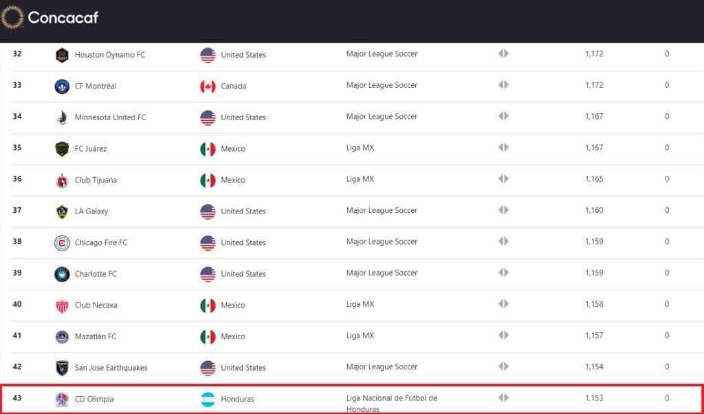Click the San Jose Earthquakes team name
Screen dimensions: 704x414
click(x=111, y=368)
